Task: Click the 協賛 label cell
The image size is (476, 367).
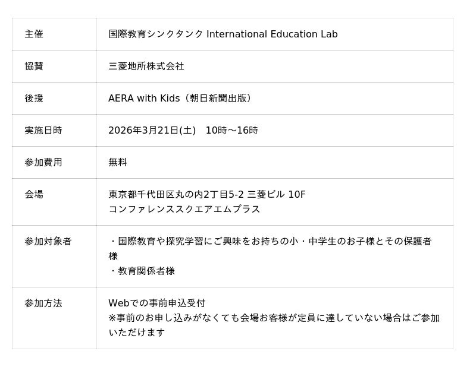Action: tap(34, 67)
